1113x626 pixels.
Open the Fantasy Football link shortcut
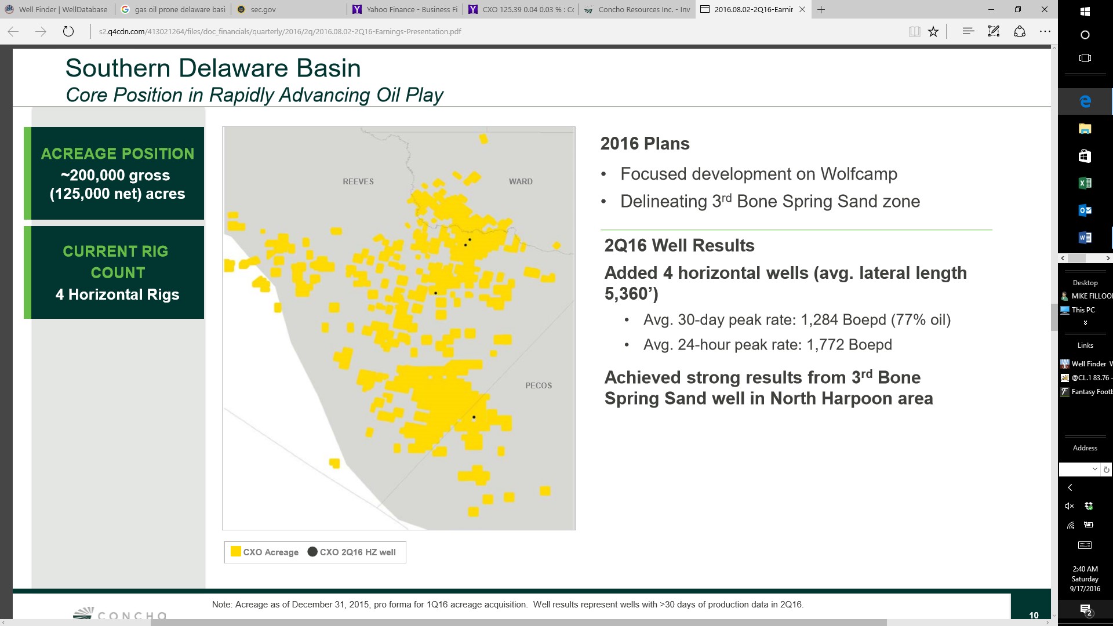[x=1086, y=392]
